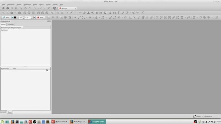The width and height of the screenshot is (221, 124).
Task: Expand the draw style dropdown arrow
Action: point(15,13)
